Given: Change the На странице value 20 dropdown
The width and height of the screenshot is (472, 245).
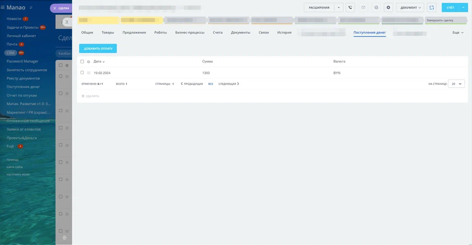Looking at the screenshot, I should click(457, 84).
